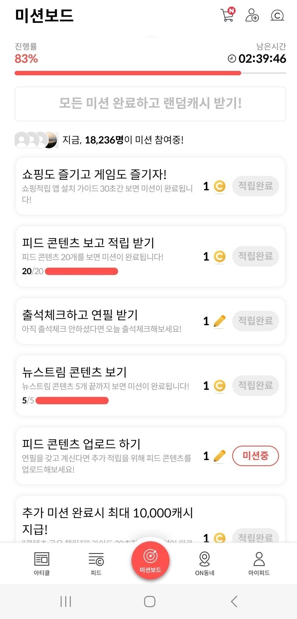
Task: Tap the pencil reward icon for 출석체크
Action: tap(219, 321)
